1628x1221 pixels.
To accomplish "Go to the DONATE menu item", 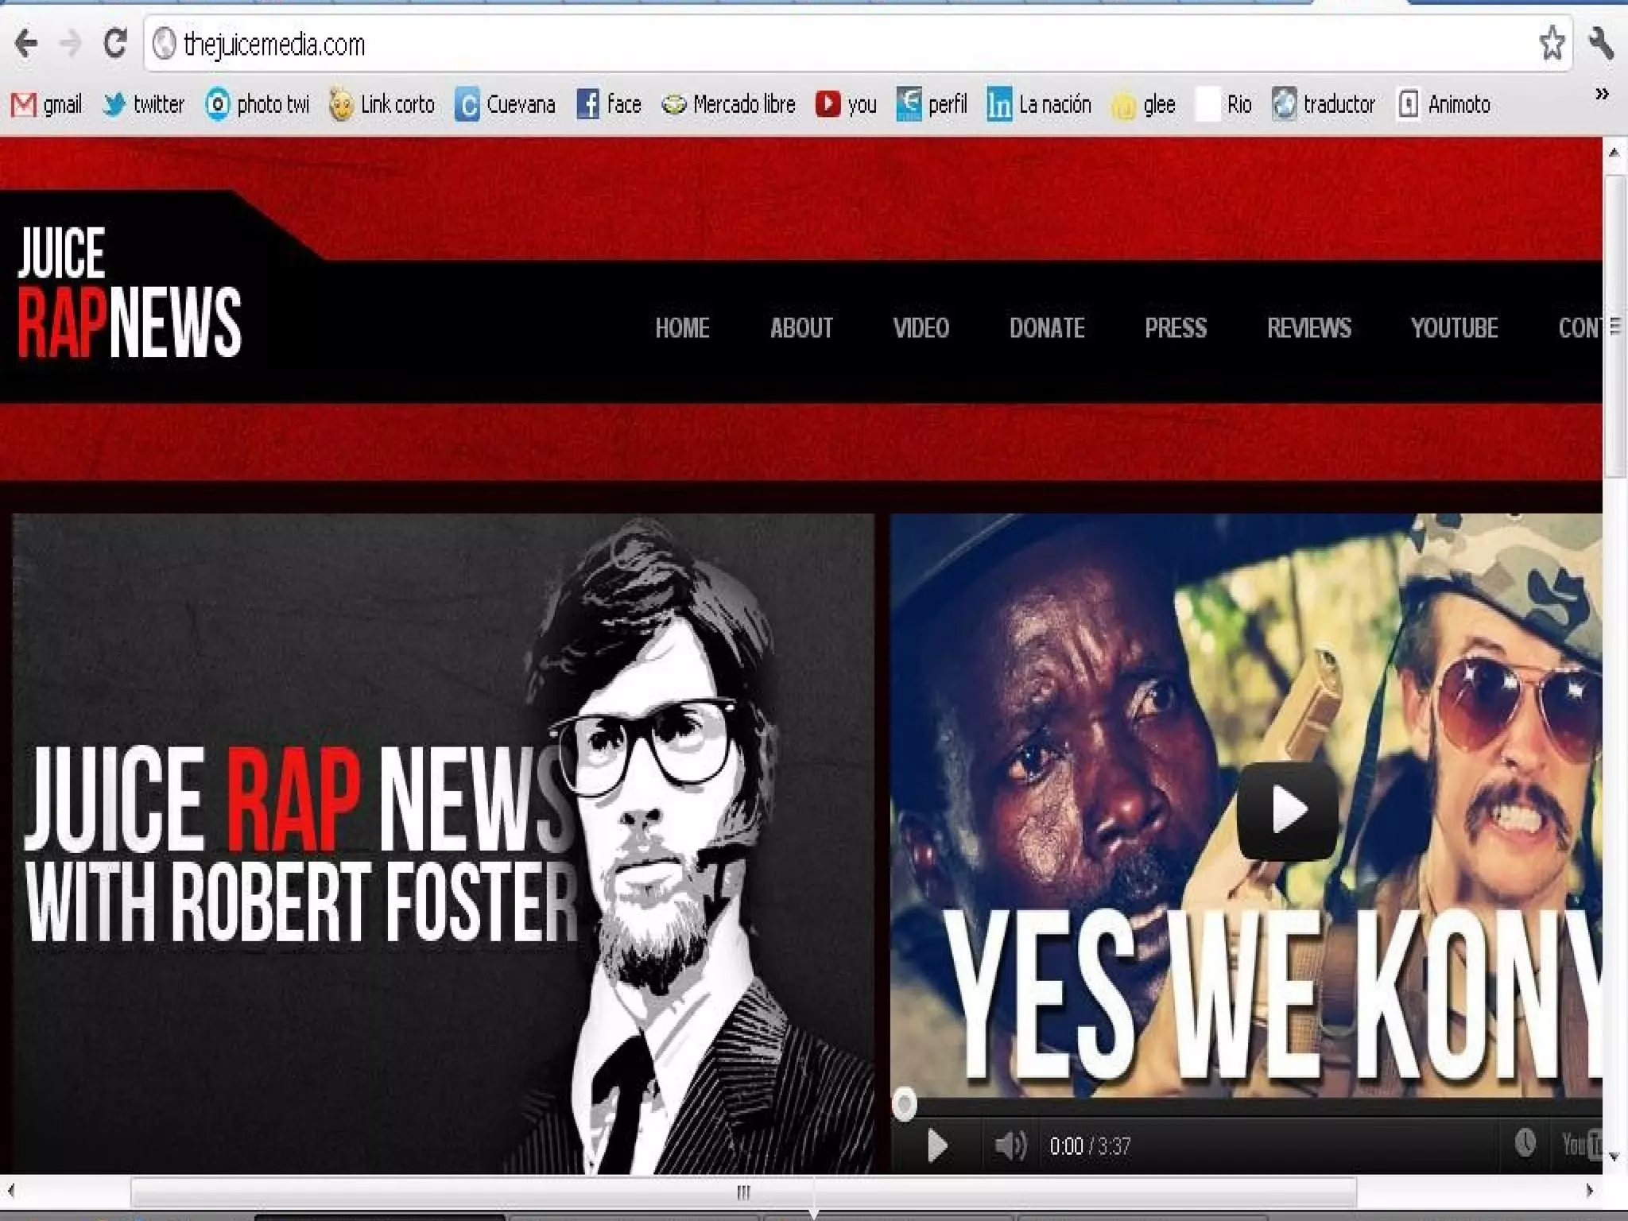I will point(1047,328).
